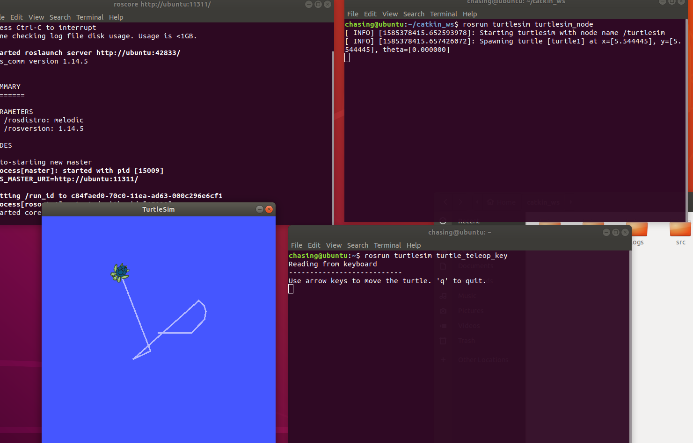Open Help menu in catkin_ws terminal
The height and width of the screenshot is (443, 693).
pos(470,14)
